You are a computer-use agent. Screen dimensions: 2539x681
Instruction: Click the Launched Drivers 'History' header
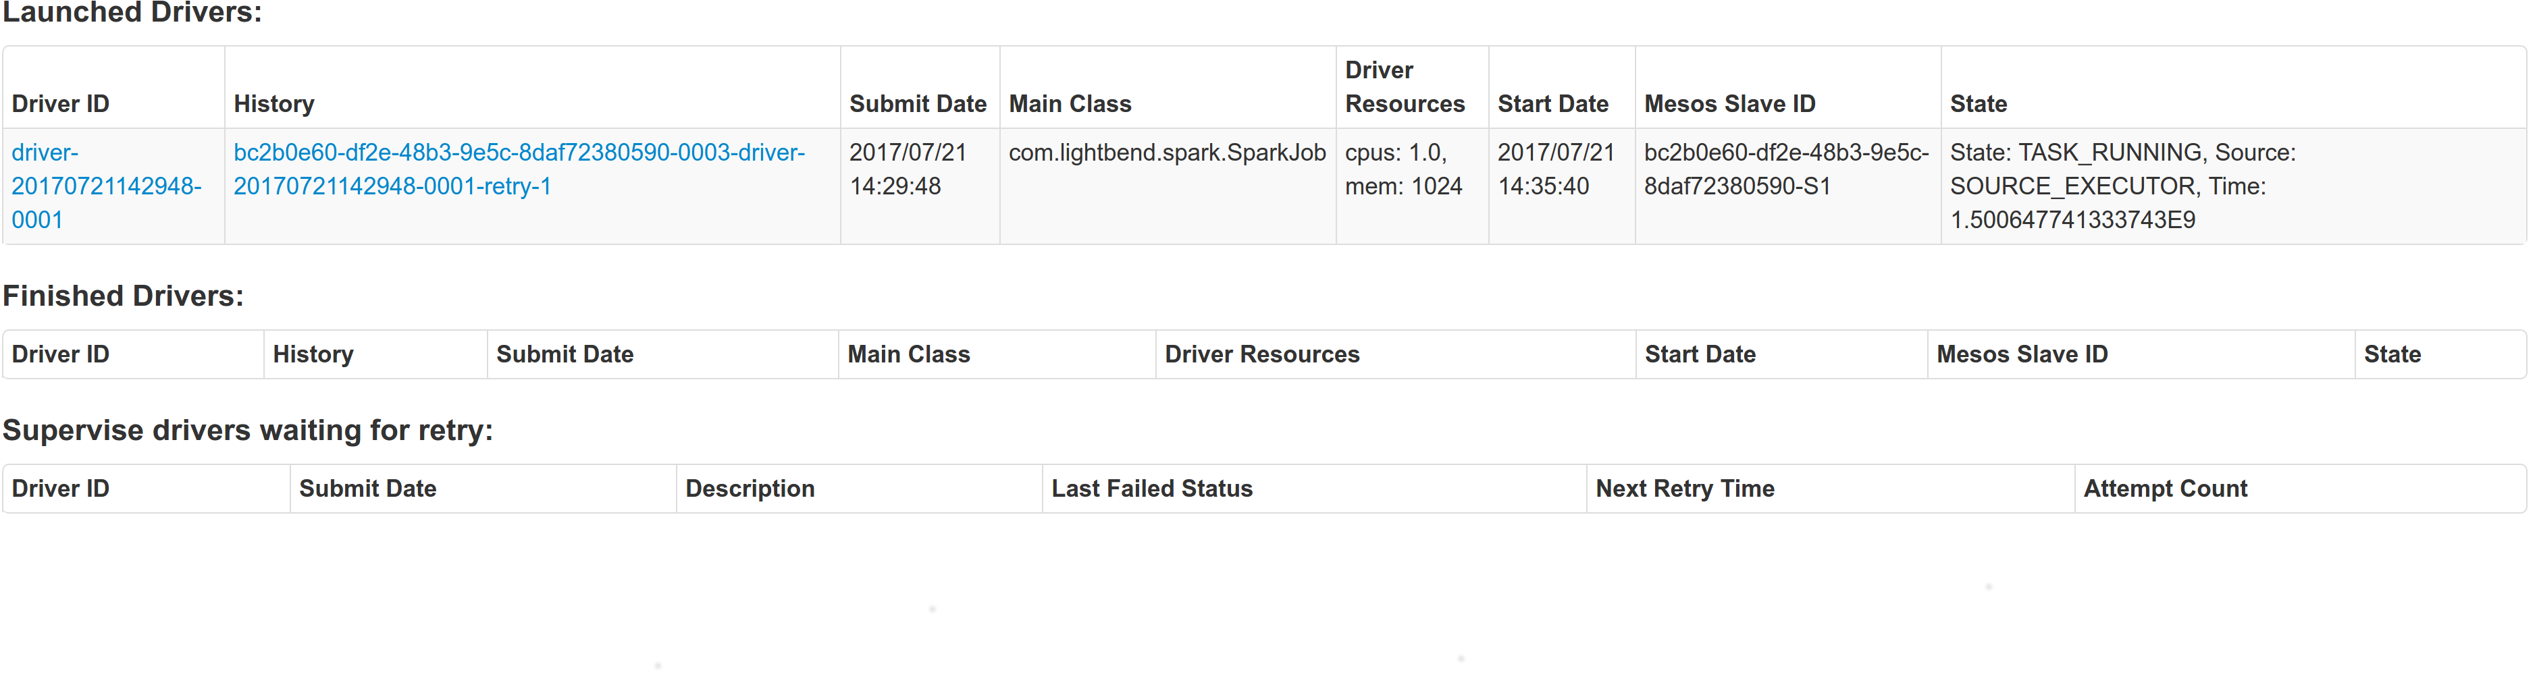(x=274, y=103)
